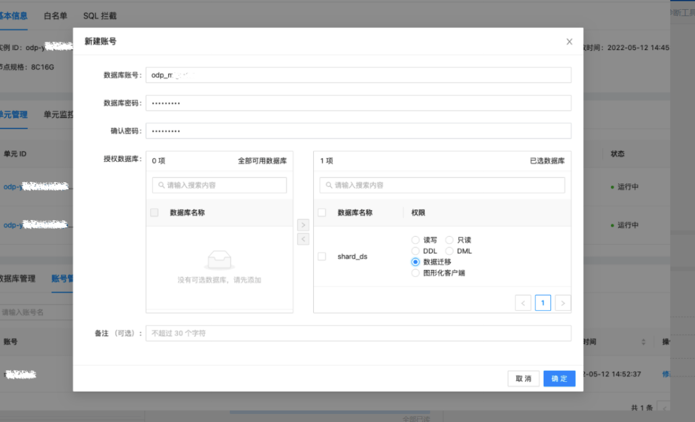Click the right transfer arrow to move databases

pos(303,225)
